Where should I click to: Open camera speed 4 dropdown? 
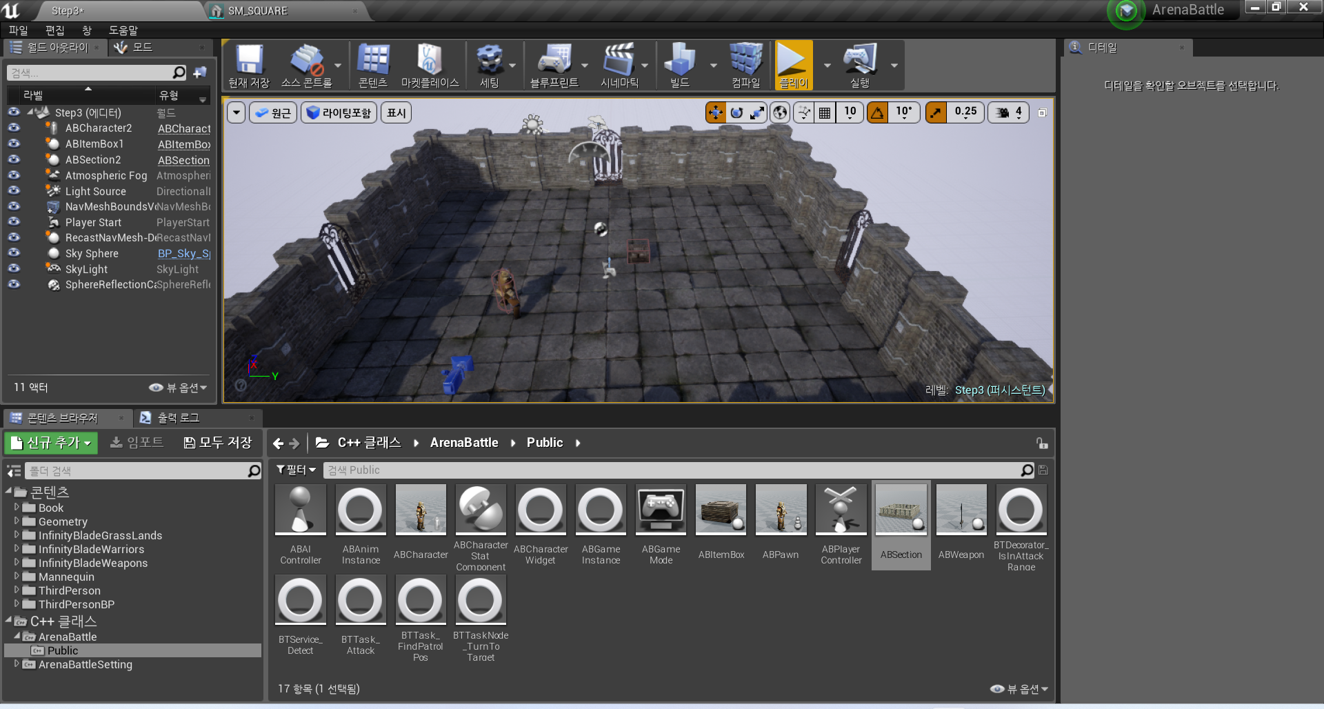click(x=1010, y=112)
